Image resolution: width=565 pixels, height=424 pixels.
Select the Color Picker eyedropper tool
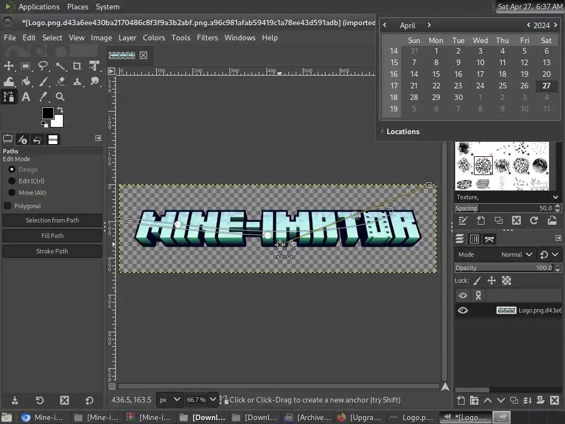click(43, 97)
